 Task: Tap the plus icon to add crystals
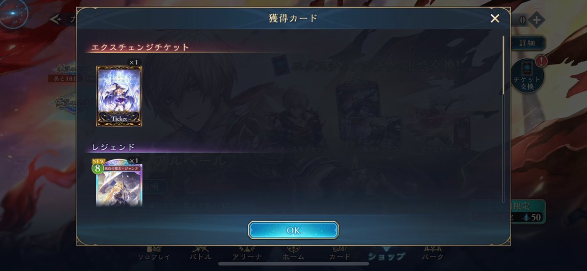point(537,20)
